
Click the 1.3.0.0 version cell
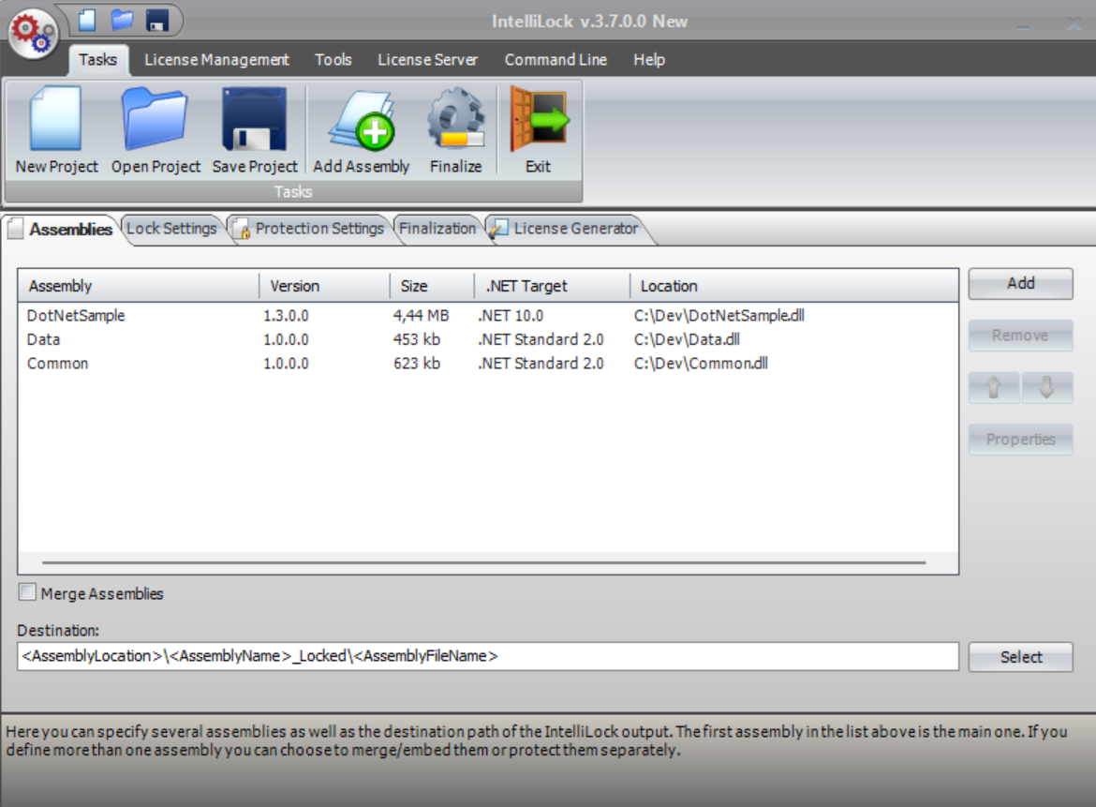click(286, 315)
